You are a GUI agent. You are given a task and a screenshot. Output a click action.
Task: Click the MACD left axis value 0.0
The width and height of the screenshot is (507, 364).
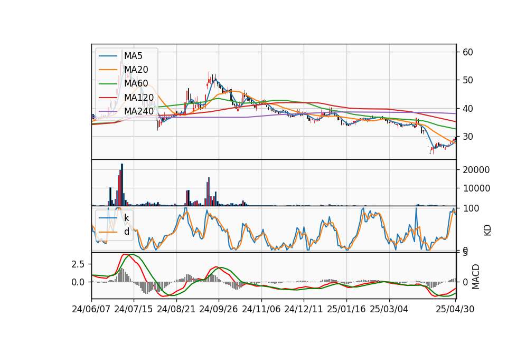[78, 282]
